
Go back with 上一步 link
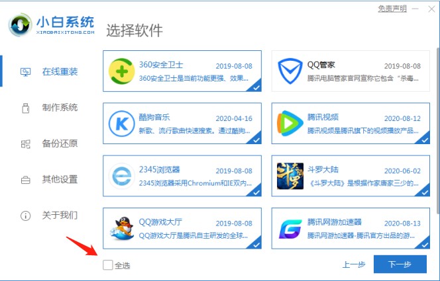point(354,264)
